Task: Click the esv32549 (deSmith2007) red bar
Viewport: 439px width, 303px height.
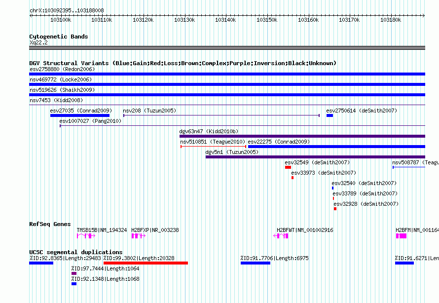Action: [x=288, y=167]
